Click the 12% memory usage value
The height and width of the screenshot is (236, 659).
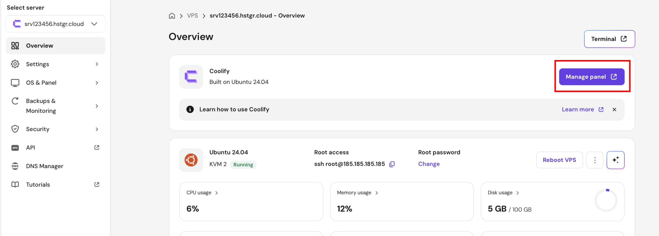[345, 209]
